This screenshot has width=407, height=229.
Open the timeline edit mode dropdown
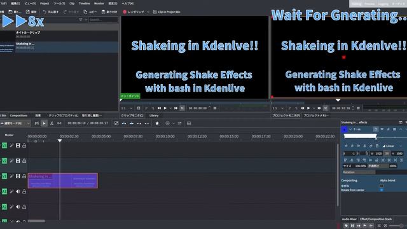click(x=15, y=123)
